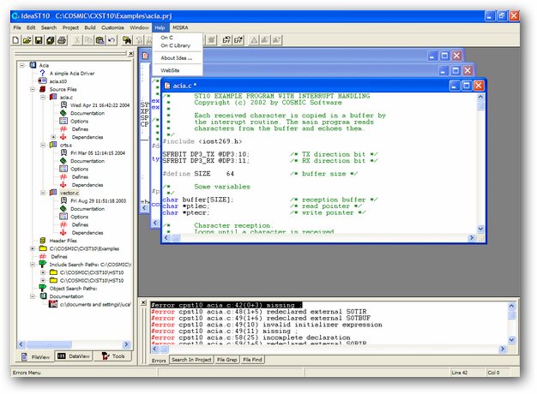
Task: Click the red anchor Dependencies icon under acia.c
Action: click(63, 137)
